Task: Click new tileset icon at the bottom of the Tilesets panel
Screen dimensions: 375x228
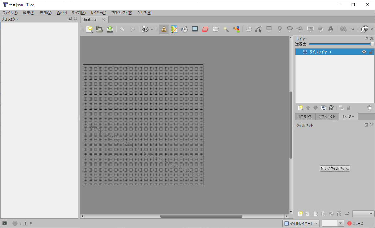Action: click(x=300, y=214)
